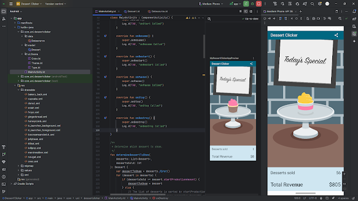
Task: Open the Android project view dropdown
Action: pyautogui.click(x=16, y=11)
